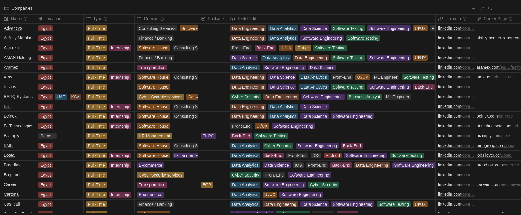Image resolution: width=521 pixels, height=215 pixels.
Task: Click the LinkedIn column info icon
Action: pyautogui.click(x=464, y=19)
